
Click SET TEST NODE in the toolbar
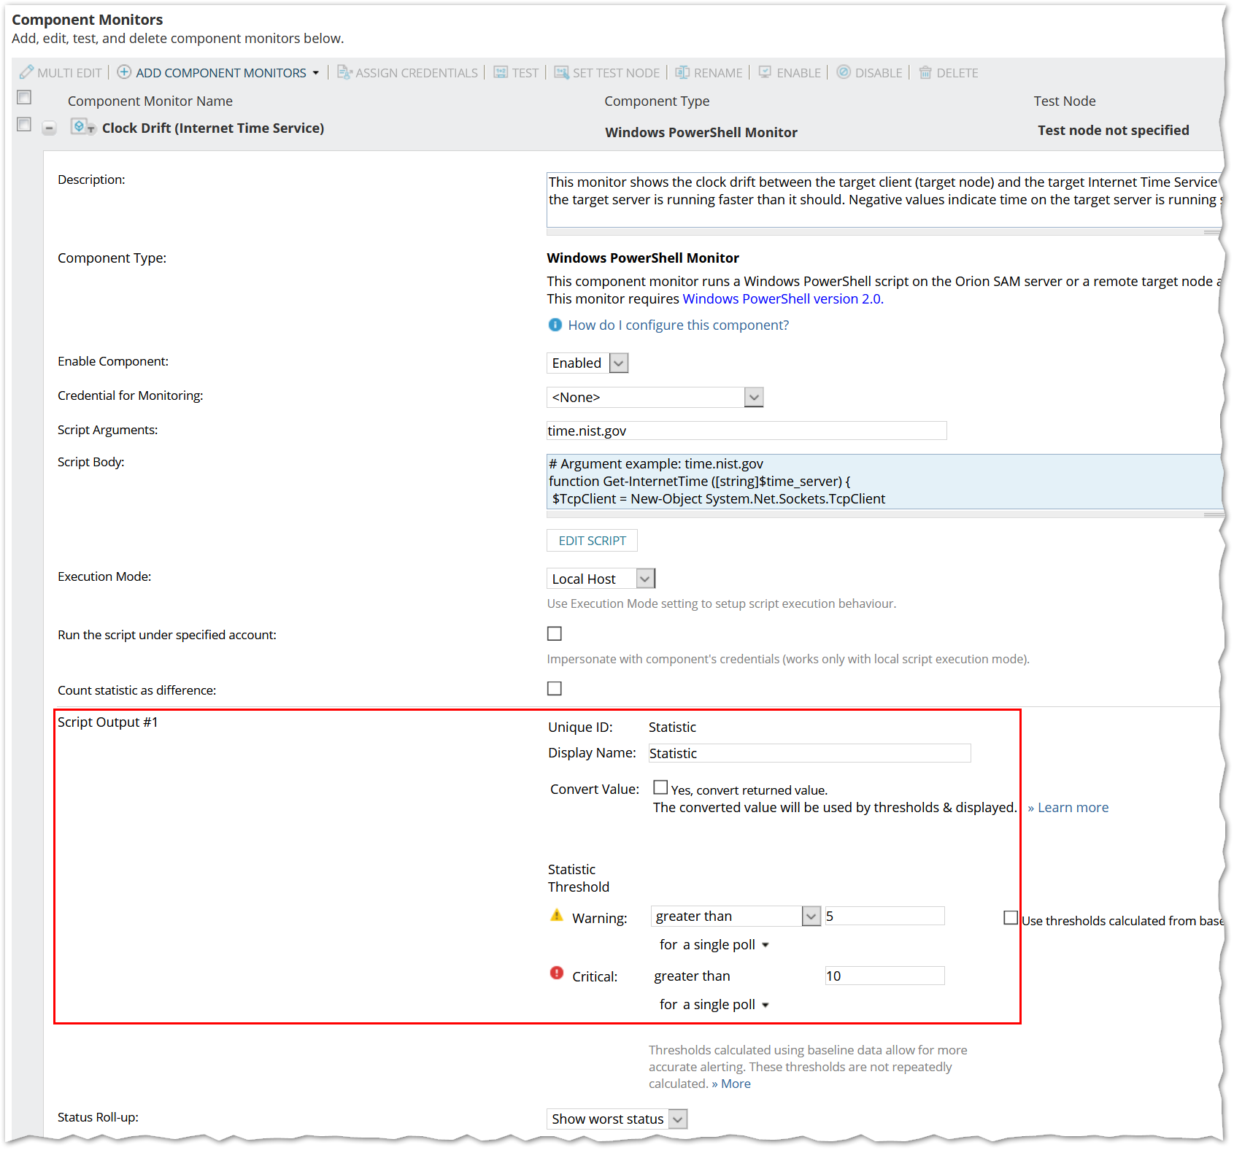pyautogui.click(x=616, y=73)
